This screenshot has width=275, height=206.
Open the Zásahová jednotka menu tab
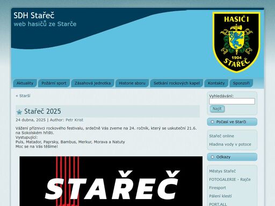click(92, 83)
